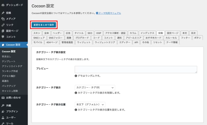The image size is (207, 125).
Task: Click the user icon beside ユーザー
Action: point(3,117)
